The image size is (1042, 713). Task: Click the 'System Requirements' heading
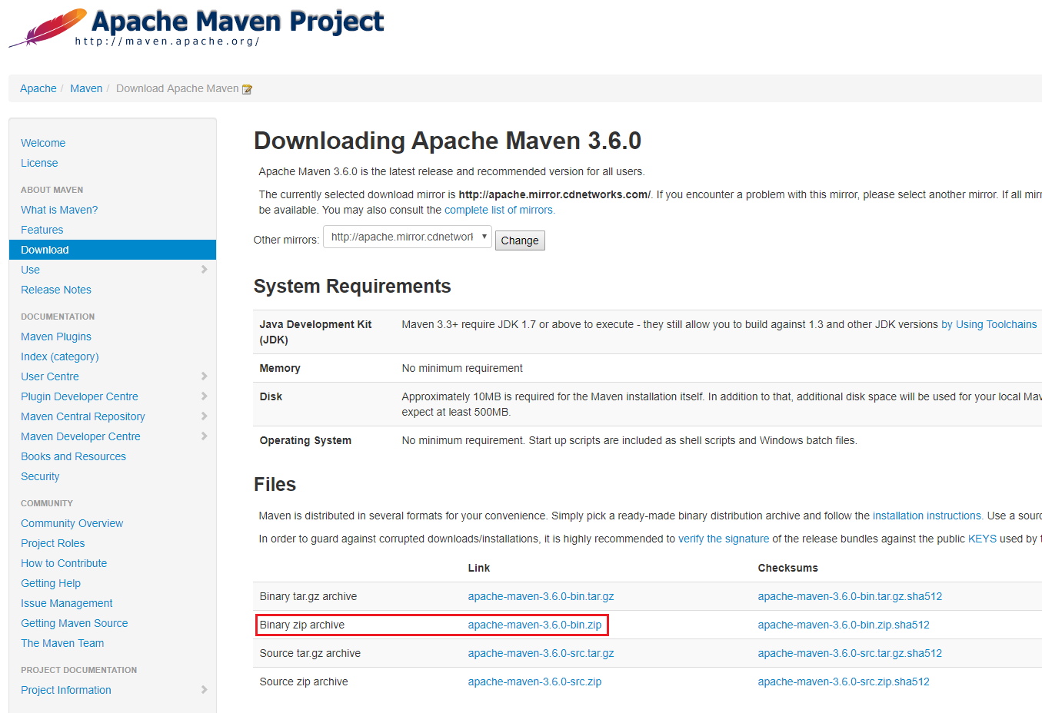click(352, 286)
